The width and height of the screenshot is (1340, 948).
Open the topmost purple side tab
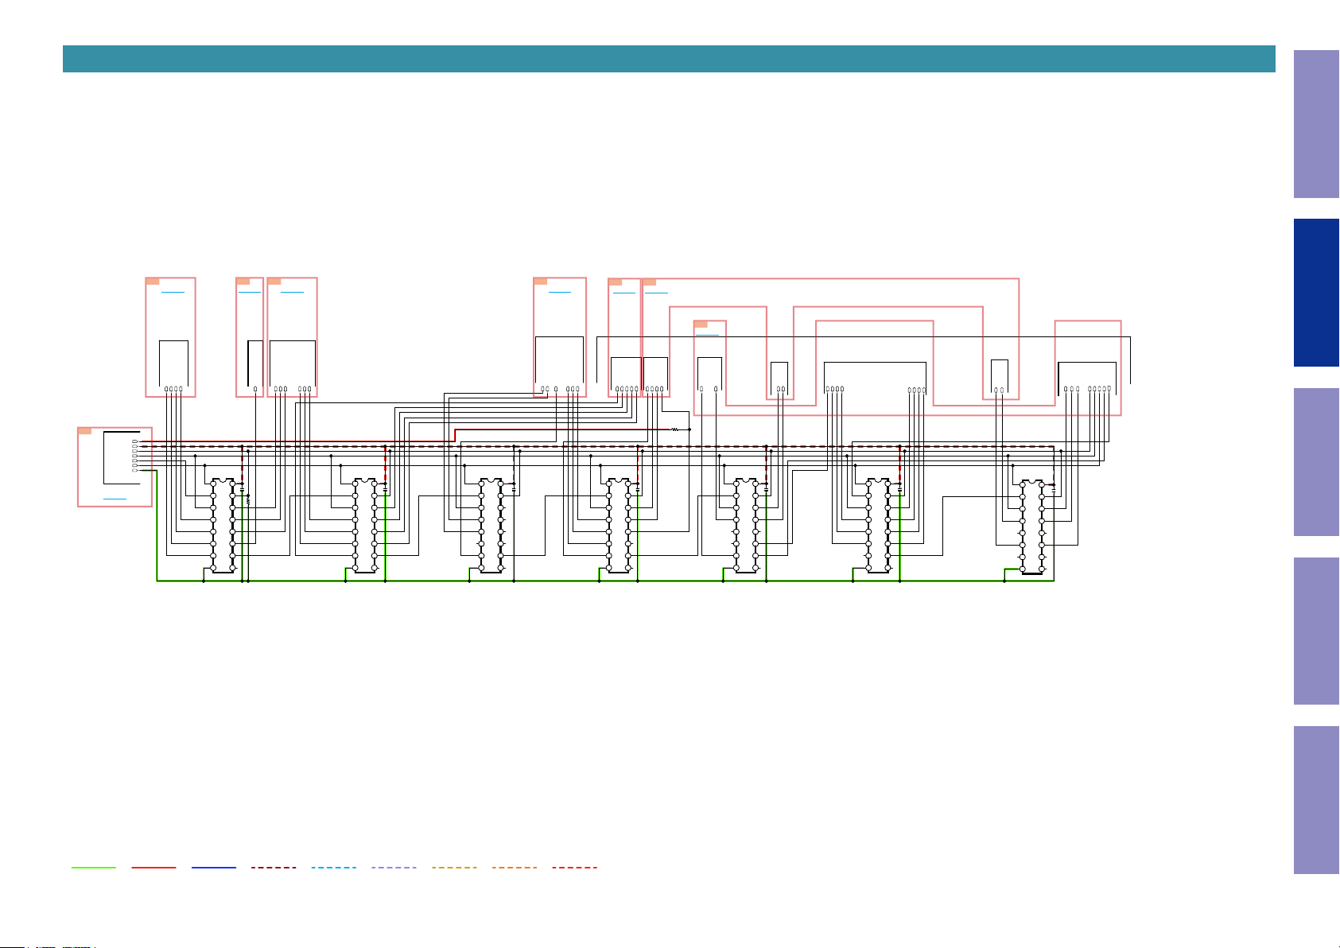click(1316, 124)
